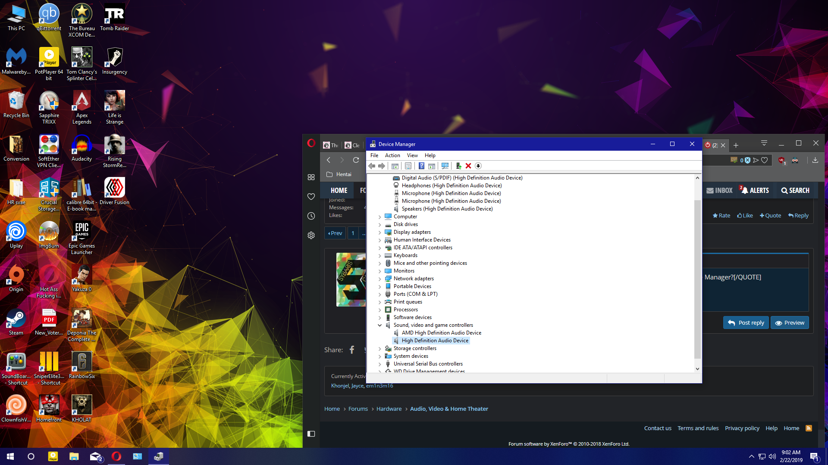Toggle the action pane icon in Device Manager

tap(432, 166)
